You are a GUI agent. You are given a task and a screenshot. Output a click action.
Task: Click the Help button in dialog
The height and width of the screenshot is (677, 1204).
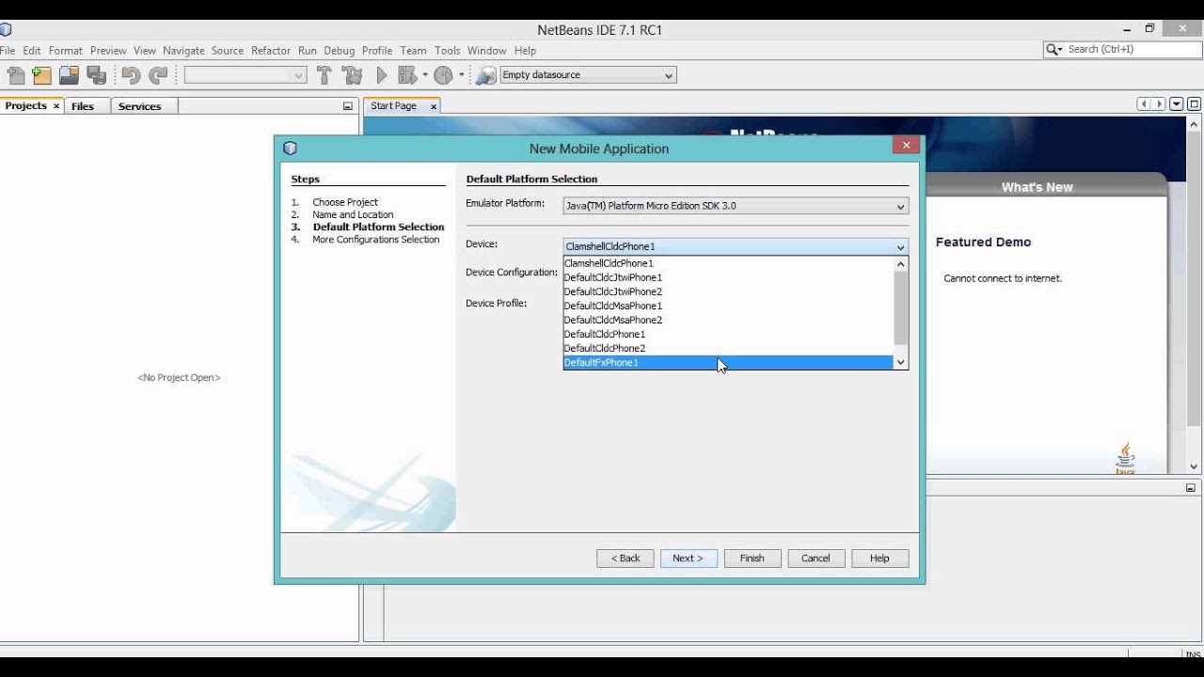879,558
